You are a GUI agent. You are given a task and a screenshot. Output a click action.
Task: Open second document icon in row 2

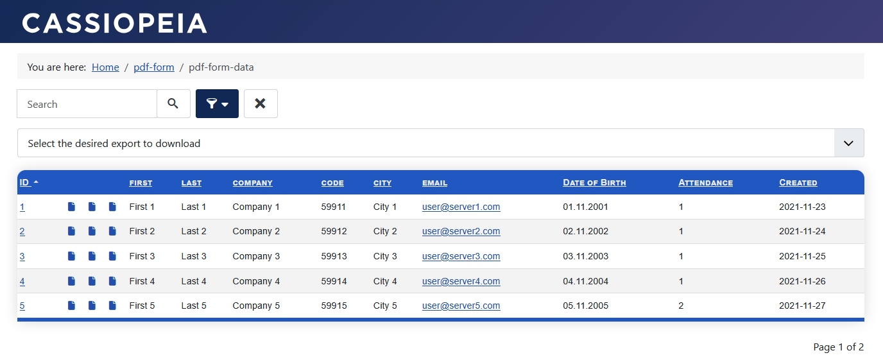[x=92, y=231]
